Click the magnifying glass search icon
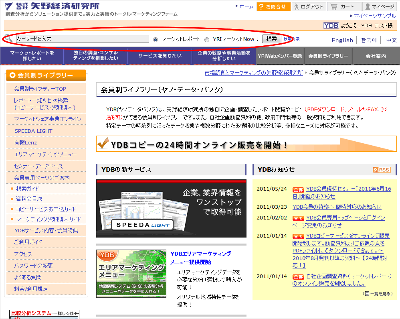This screenshot has height=319, width=400. coord(8,39)
